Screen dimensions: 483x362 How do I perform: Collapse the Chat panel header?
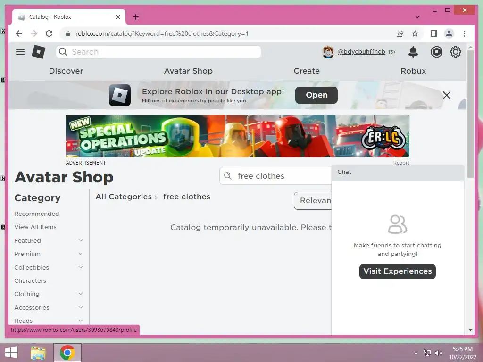point(398,173)
